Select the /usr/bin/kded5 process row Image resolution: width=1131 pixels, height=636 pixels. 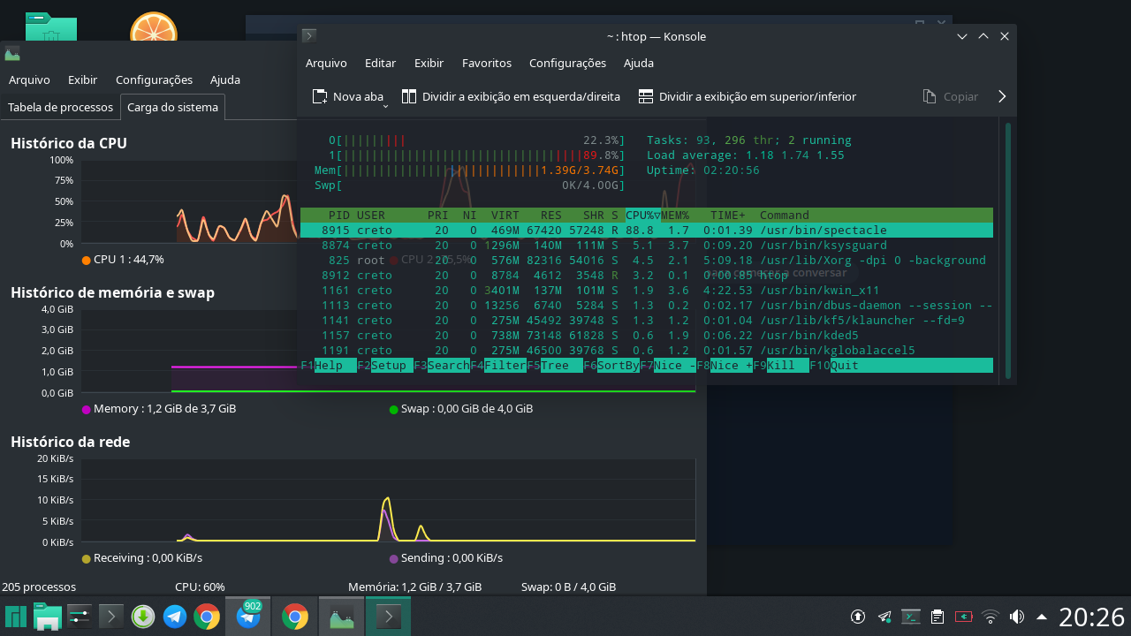pos(647,336)
